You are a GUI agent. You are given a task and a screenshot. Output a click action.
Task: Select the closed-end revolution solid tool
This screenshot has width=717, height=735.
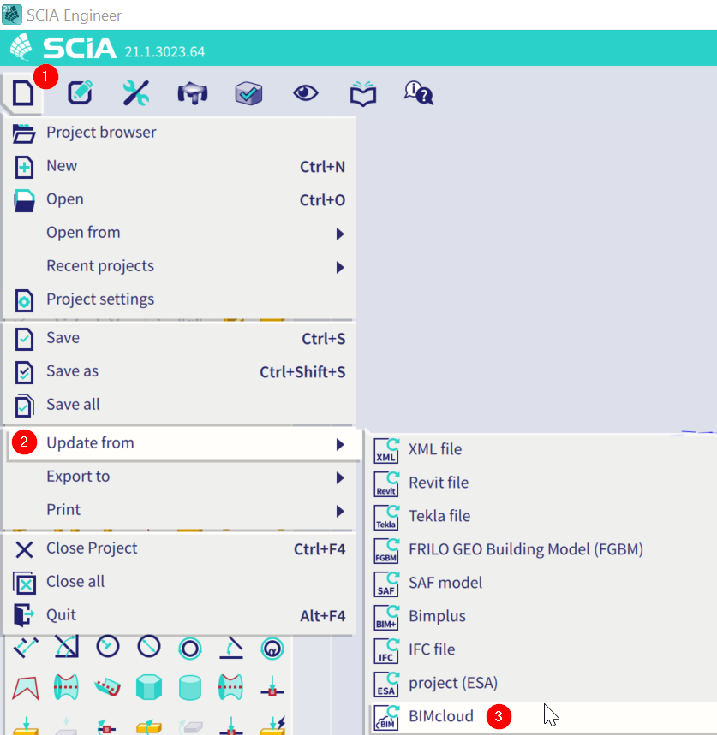coord(231,687)
